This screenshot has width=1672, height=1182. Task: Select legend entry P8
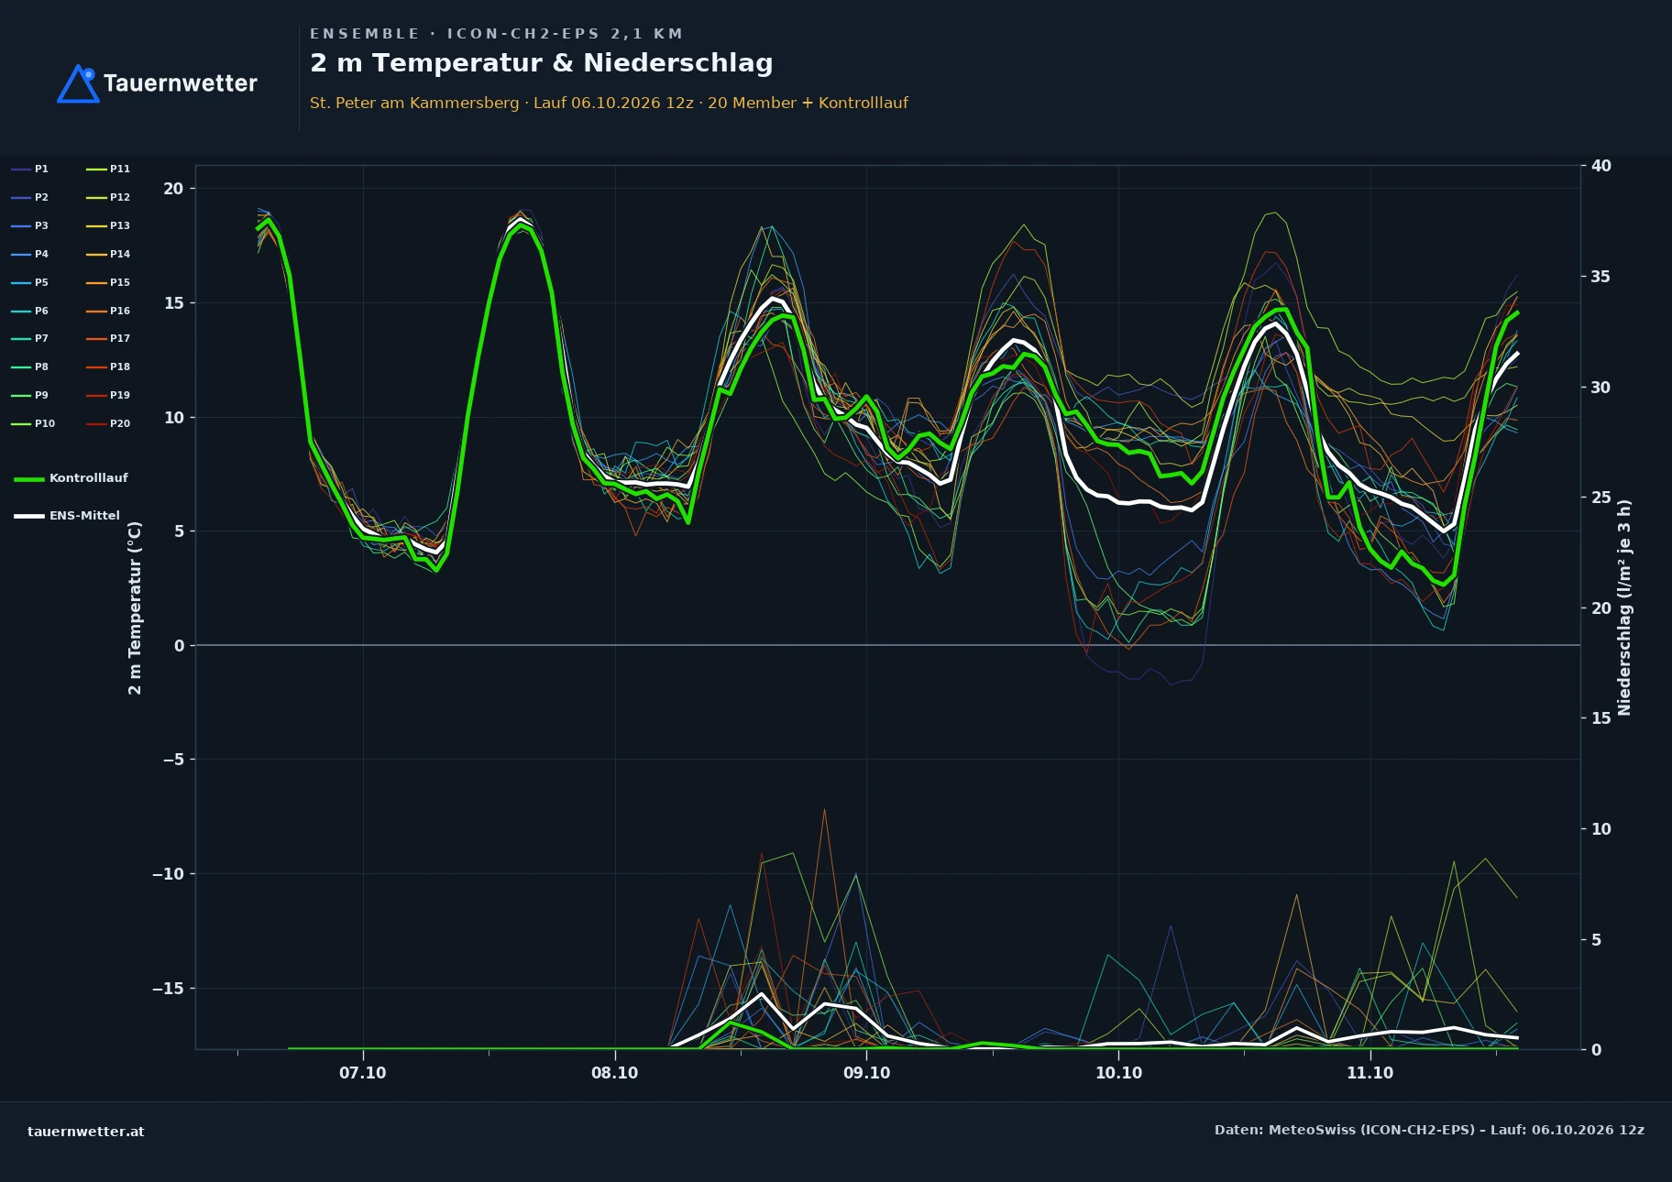[29, 367]
